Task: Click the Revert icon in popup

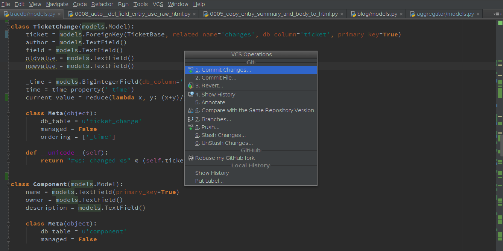Action: click(x=191, y=86)
